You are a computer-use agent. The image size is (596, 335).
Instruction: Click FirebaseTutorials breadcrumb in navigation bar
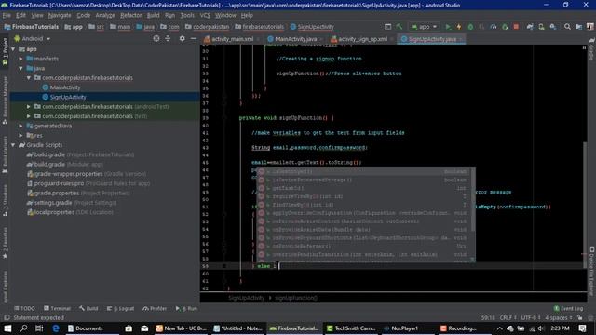pyautogui.click(x=35, y=27)
